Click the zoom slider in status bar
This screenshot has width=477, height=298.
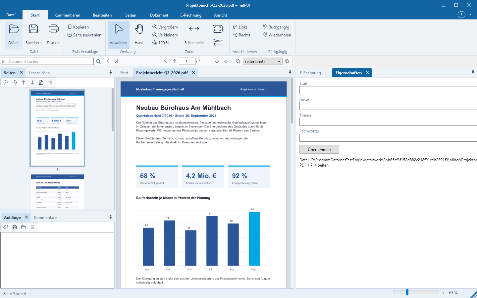pos(416,292)
